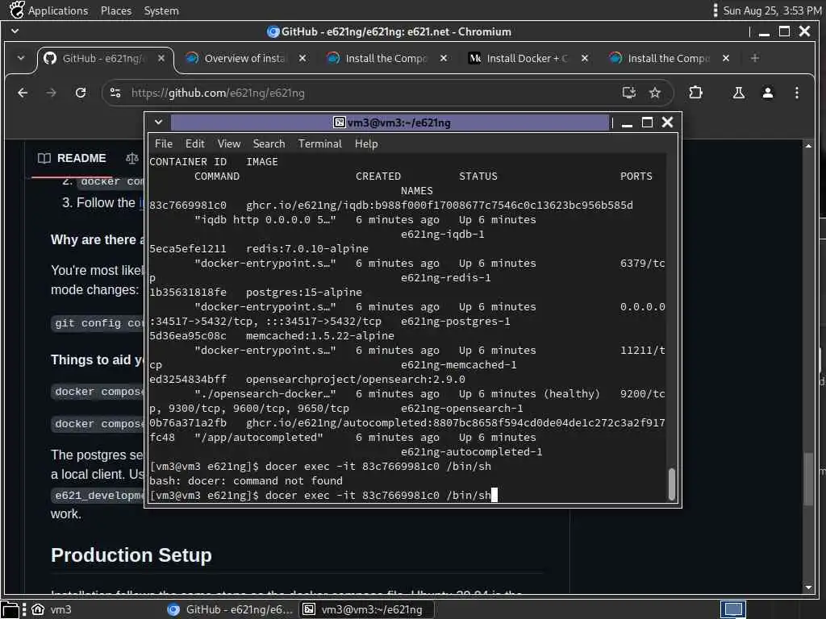Switch to Overview of installing tab
This screenshot has height=619, width=826.
pos(245,58)
